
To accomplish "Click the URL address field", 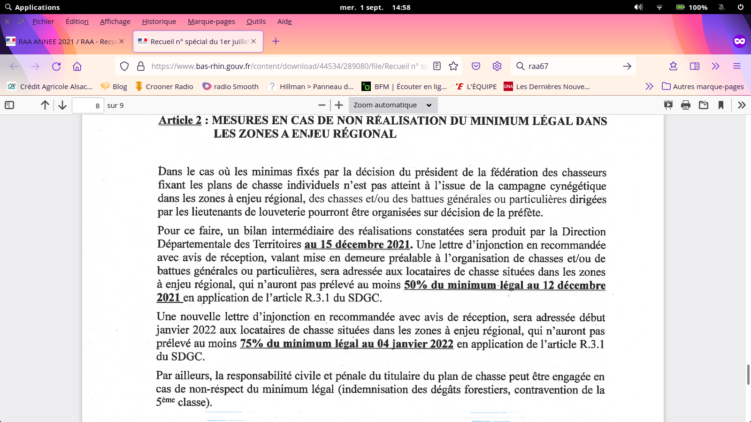I will point(289,66).
